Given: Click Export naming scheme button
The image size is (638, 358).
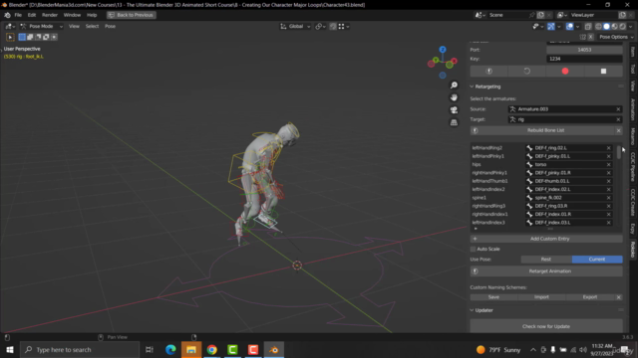Looking at the screenshot, I should pos(589,297).
